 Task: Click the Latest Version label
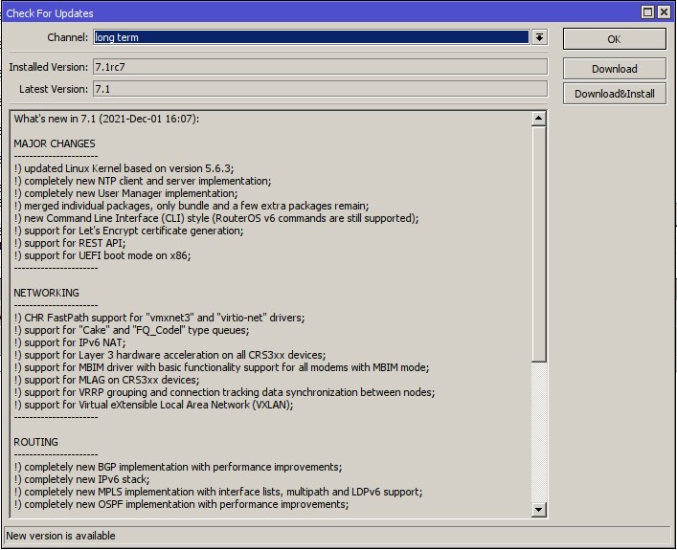tap(54, 89)
